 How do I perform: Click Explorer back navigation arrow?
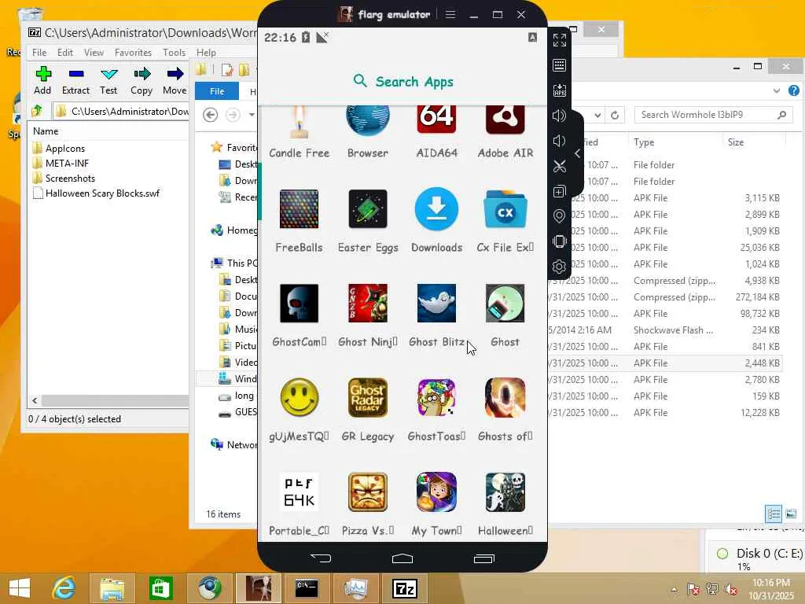point(210,115)
